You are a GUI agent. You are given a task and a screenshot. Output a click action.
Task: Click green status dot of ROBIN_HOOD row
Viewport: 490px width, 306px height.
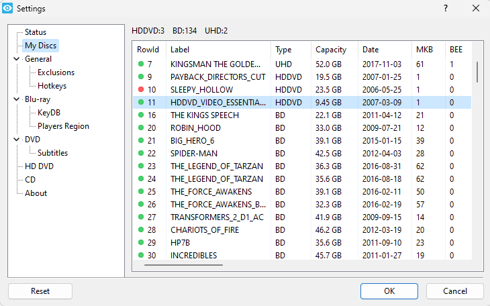pos(141,128)
